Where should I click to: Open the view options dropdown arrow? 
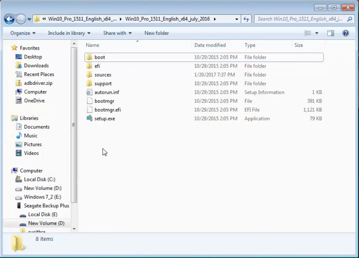coord(317,33)
